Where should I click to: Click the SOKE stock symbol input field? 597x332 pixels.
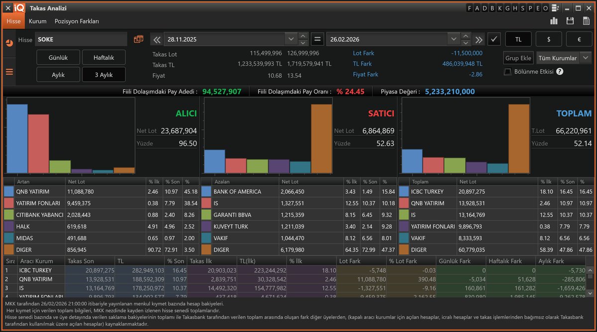pyautogui.click(x=81, y=39)
